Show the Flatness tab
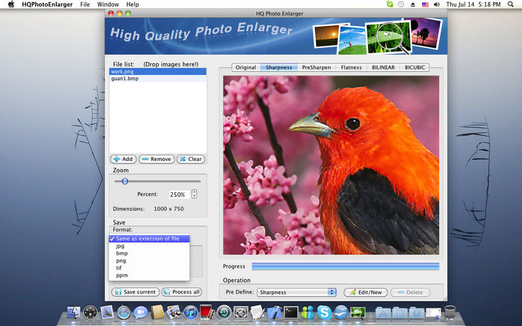This screenshot has width=522, height=326. click(x=351, y=67)
